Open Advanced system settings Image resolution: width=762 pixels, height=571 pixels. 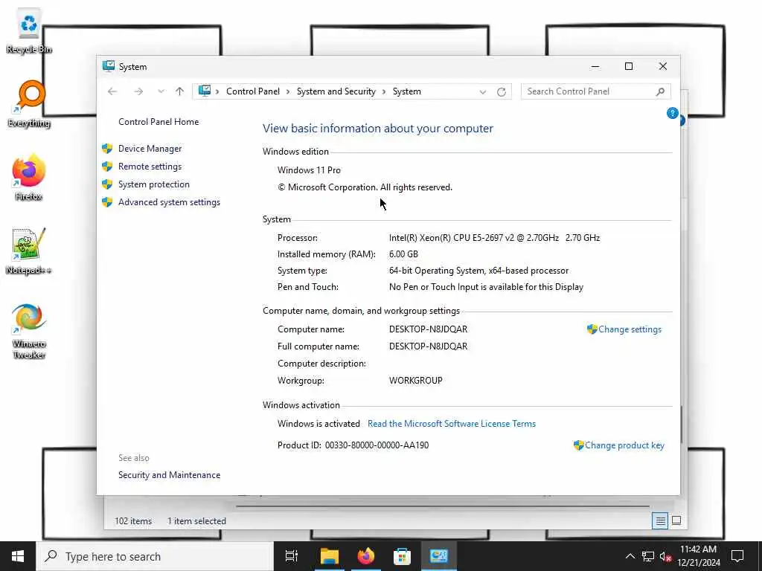169,202
